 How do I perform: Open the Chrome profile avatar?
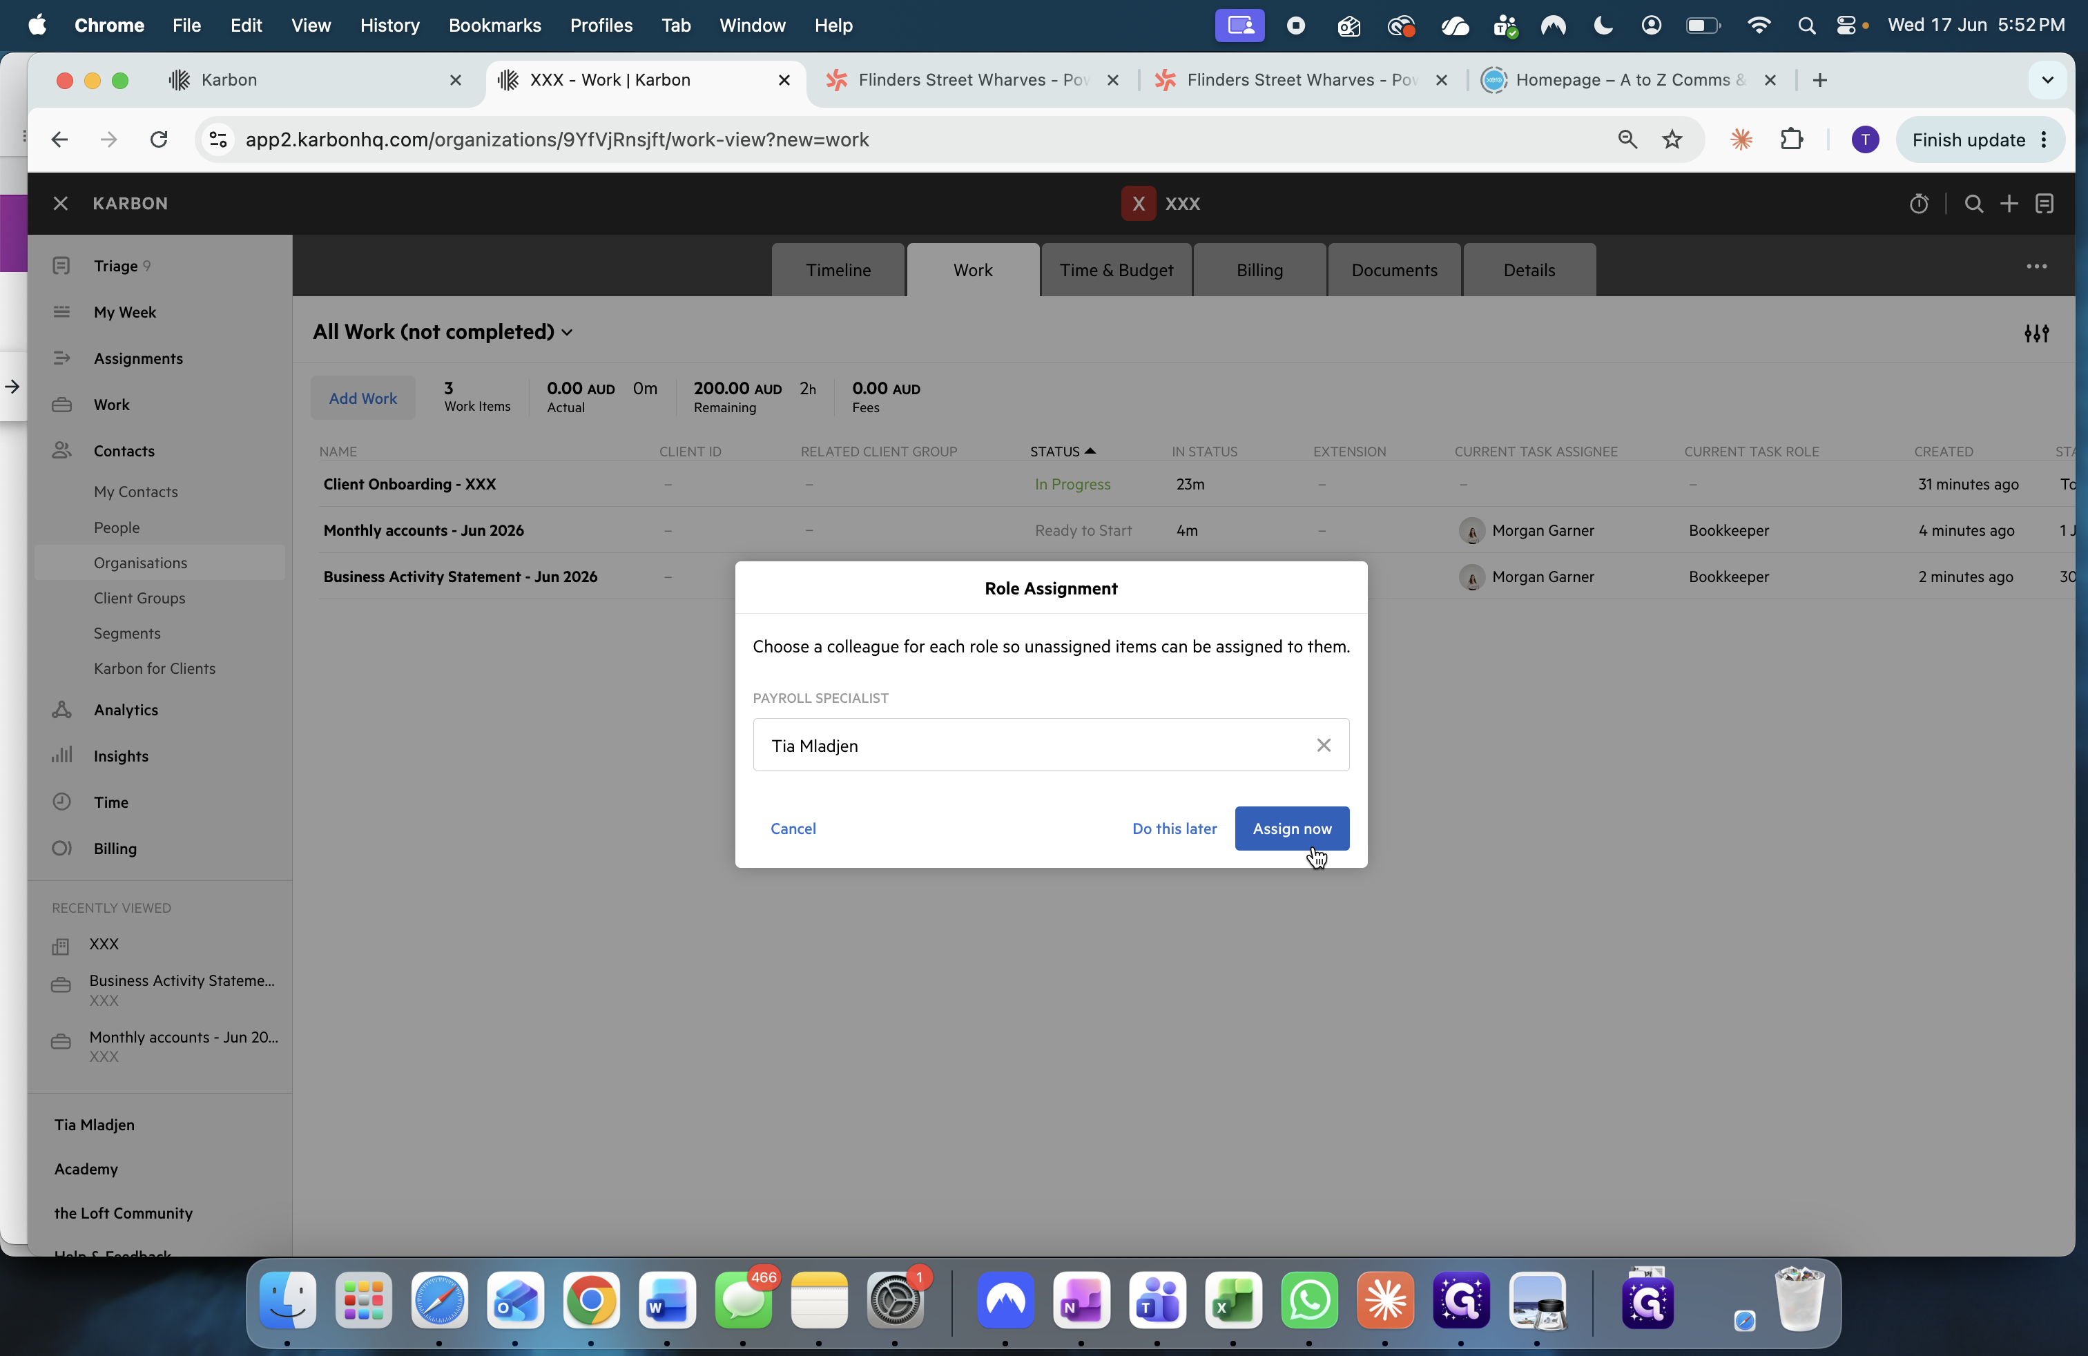tap(1864, 139)
